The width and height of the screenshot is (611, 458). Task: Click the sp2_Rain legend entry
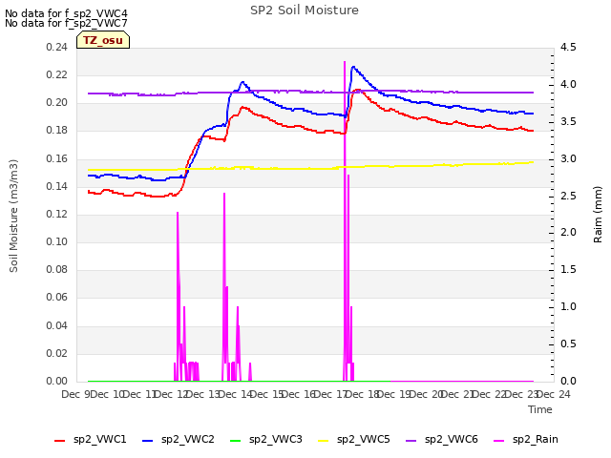point(526,440)
